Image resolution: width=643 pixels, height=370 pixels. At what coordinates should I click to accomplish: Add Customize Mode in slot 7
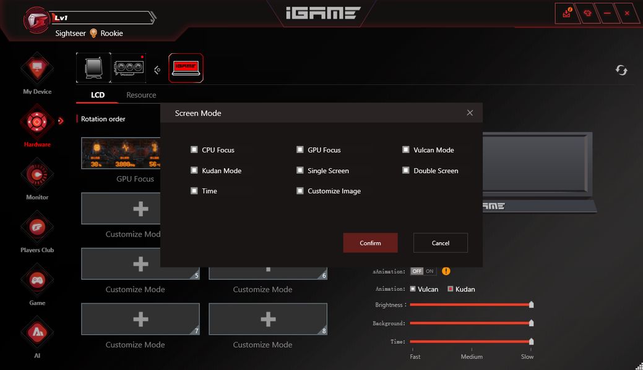click(140, 319)
